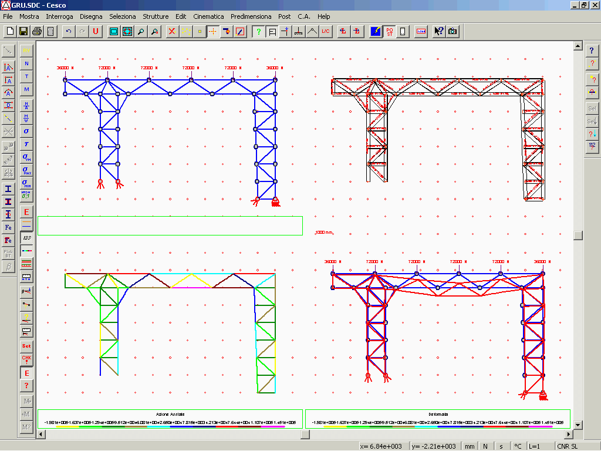This screenshot has height=451, width=601.
Task: Open the Strutture menu
Action: coord(156,16)
